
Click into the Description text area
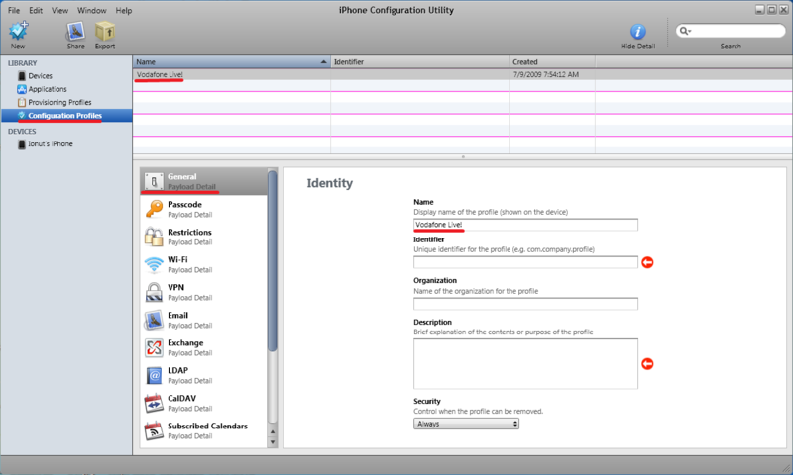tap(525, 363)
